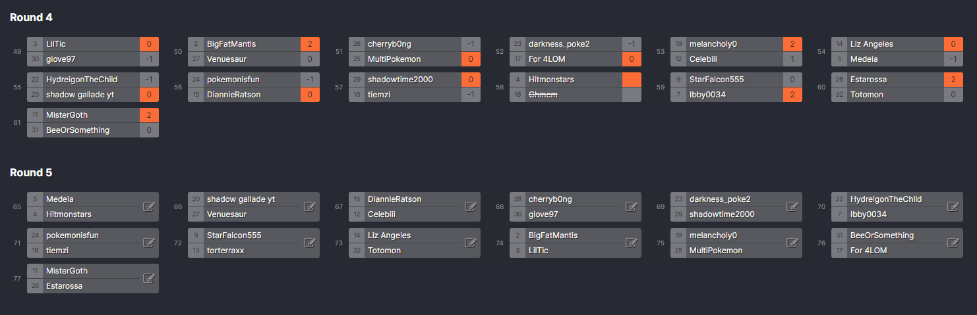Edit the StarFalcon555 vs torterraxx match
Viewport: 977px width, 315px height.
point(310,243)
